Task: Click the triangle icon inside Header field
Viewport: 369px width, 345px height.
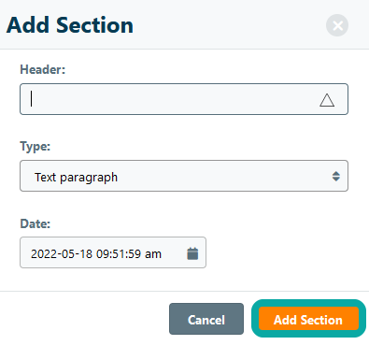Action: 327,100
